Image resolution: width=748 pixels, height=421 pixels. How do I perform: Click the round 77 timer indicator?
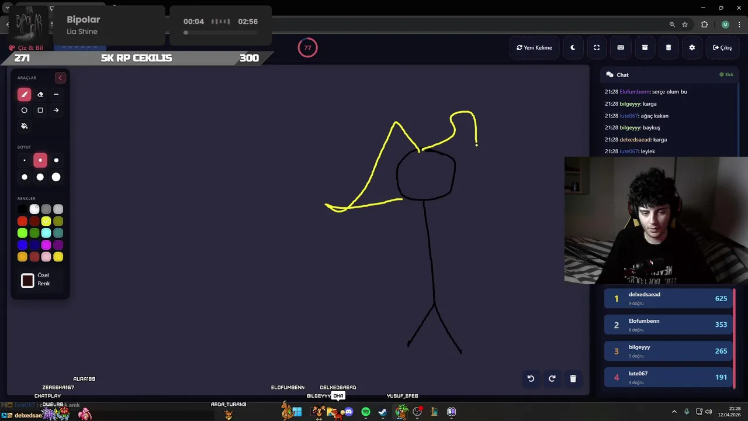(x=307, y=48)
